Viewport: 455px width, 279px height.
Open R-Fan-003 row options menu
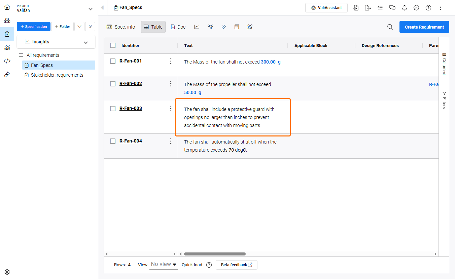point(171,108)
